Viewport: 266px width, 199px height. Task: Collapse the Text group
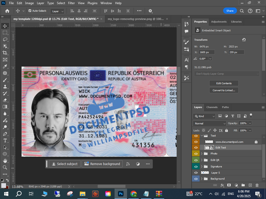click(x=202, y=136)
